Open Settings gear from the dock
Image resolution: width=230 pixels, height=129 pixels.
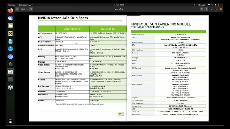click(x=11, y=87)
